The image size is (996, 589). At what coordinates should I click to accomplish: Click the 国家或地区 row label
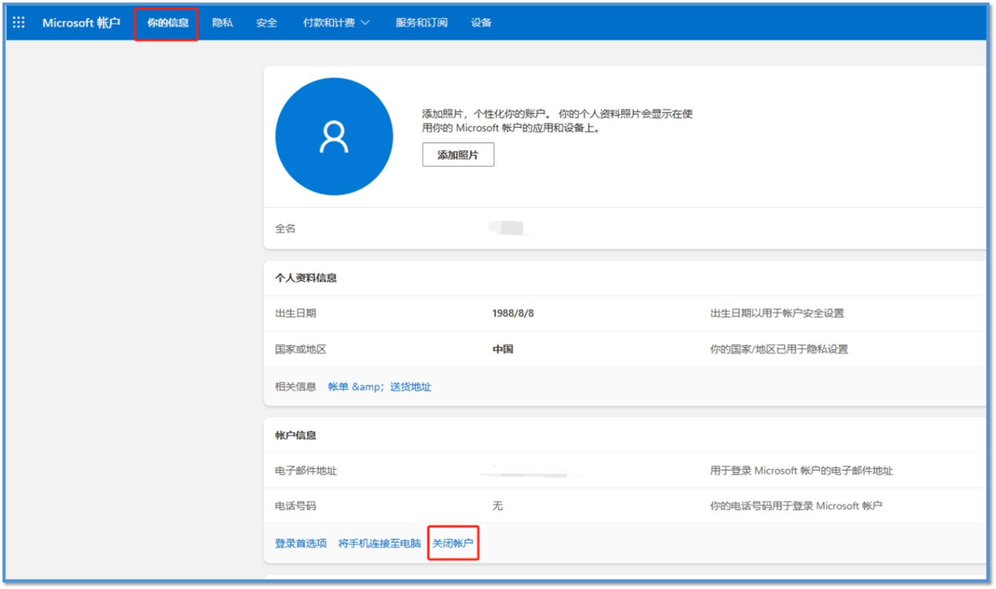point(301,349)
